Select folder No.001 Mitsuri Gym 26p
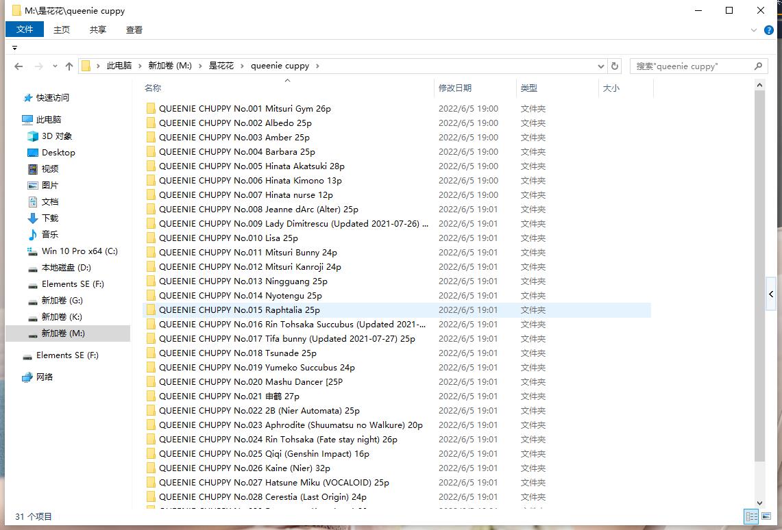 pyautogui.click(x=397, y=109)
